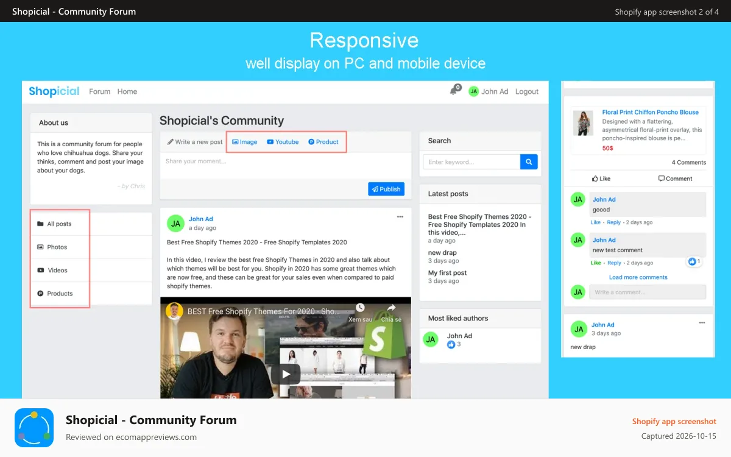Click the blouse product thumbnail in mobile view
Image resolution: width=731 pixels, height=457 pixels.
[583, 123]
